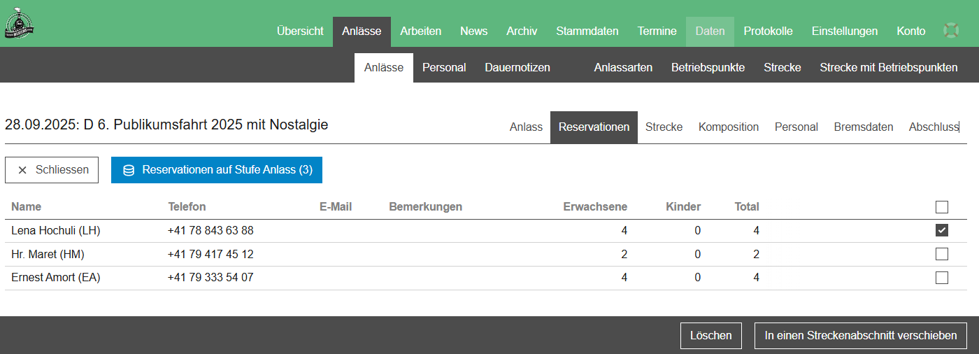This screenshot has width=979, height=354.
Task: Tick the Ernest Amort reservation checkbox
Action: click(x=942, y=278)
